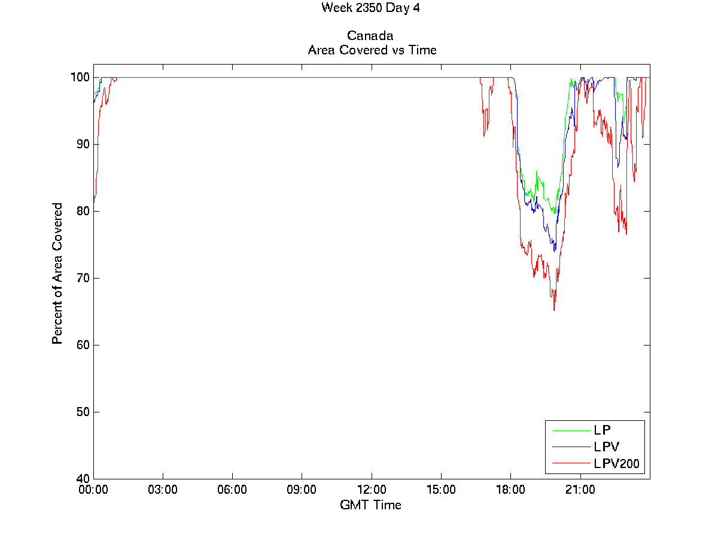Viewport: 718px width, 538px height.
Task: Click the 06:00 time tick label
Action: click(x=232, y=490)
